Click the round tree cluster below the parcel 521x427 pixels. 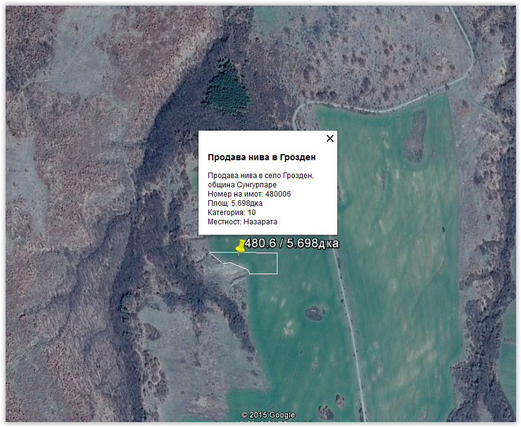coord(314,313)
